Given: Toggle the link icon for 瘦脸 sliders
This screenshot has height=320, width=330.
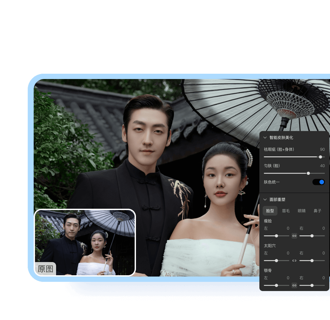Looking at the screenshot, I should [x=294, y=236].
